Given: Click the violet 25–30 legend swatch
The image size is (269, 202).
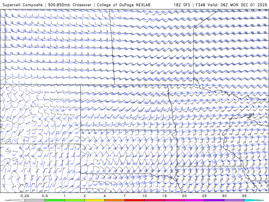Looking at the screenshot, I should [214, 200].
